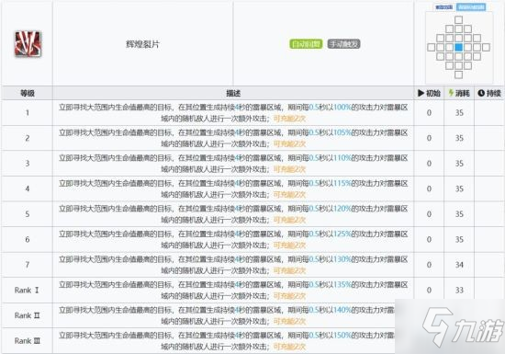Click the 115% attack value in the level 4 description
The width and height of the screenshot is (505, 354).
pyautogui.click(x=342, y=183)
